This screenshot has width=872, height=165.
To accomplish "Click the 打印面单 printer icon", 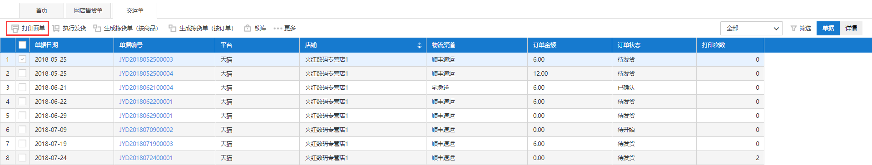I will tap(15, 28).
